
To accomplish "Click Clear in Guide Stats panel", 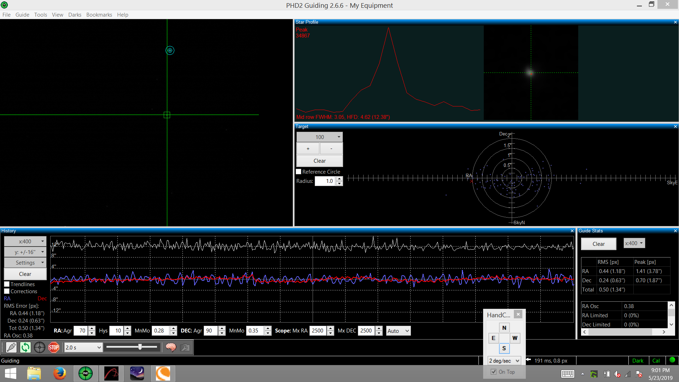I will [x=599, y=244].
